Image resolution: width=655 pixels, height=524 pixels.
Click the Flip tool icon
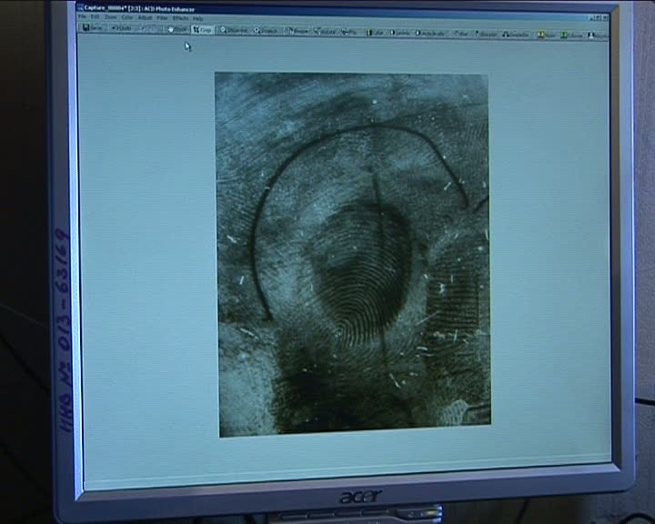tap(349, 32)
